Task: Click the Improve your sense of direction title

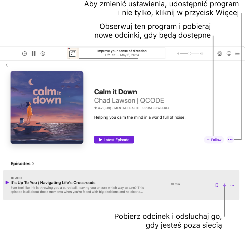Action: pyautogui.click(x=122, y=51)
